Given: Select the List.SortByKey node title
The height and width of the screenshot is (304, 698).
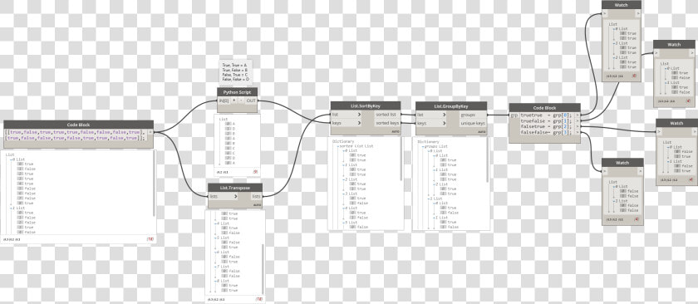Looking at the screenshot, I should [x=366, y=106].
